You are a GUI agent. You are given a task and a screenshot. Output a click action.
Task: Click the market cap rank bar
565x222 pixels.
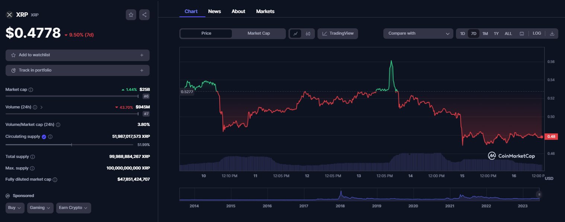click(72, 96)
